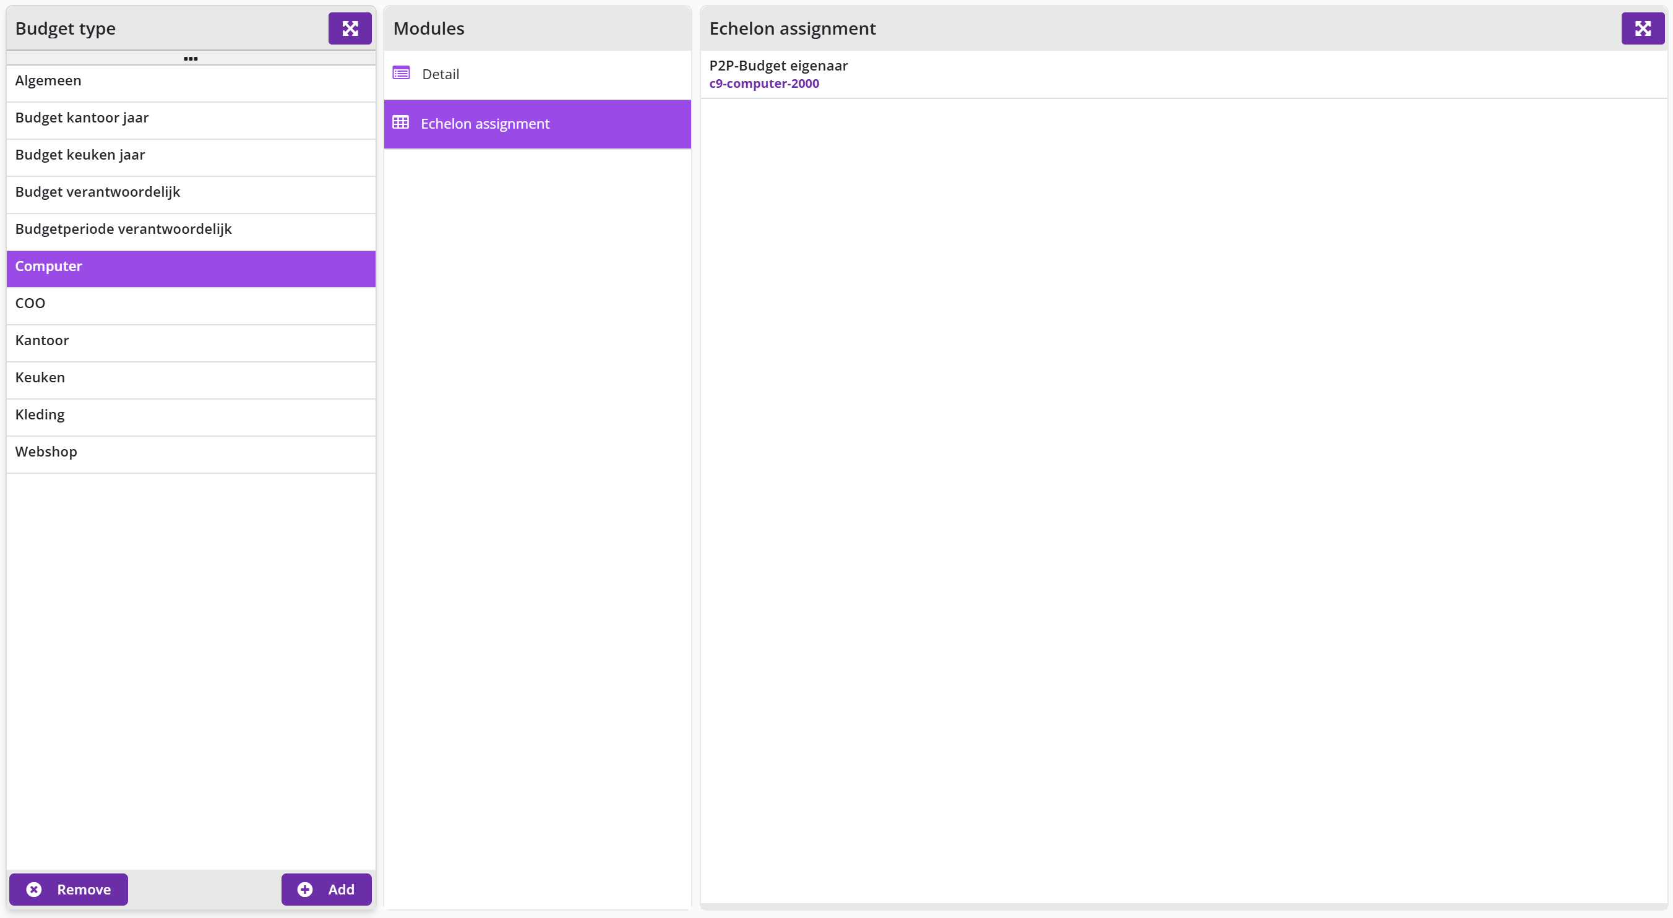Select Budget keuken jaar row

191,157
